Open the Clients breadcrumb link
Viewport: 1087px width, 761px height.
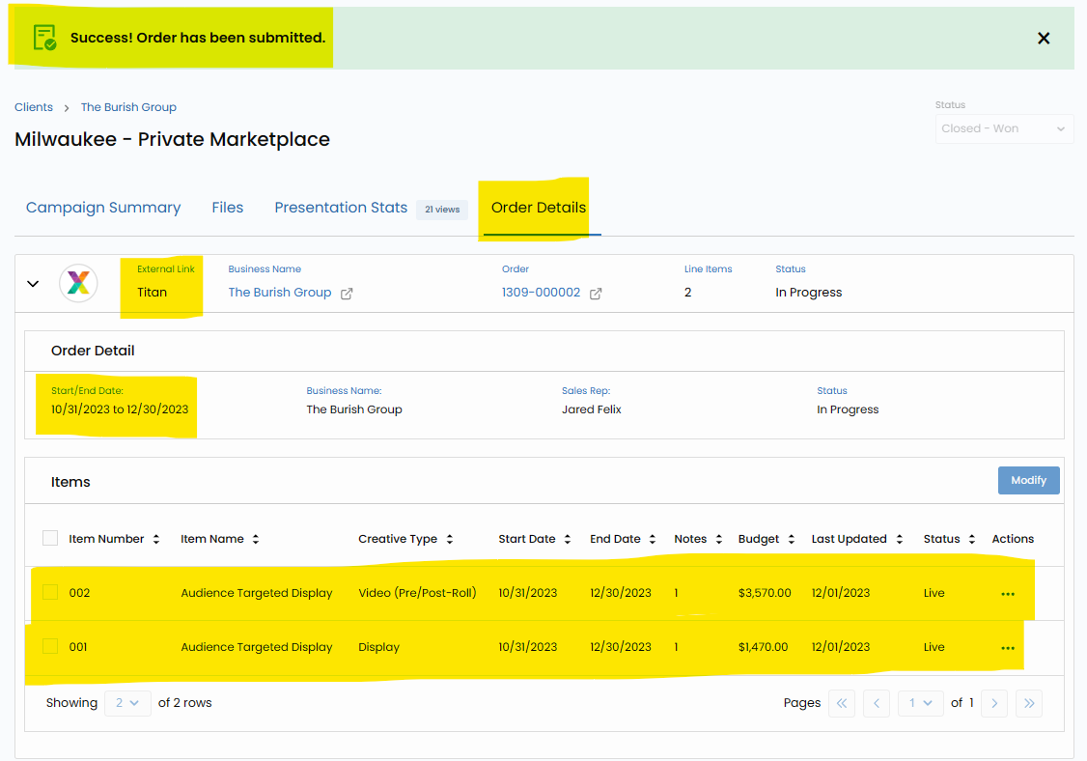coord(34,107)
